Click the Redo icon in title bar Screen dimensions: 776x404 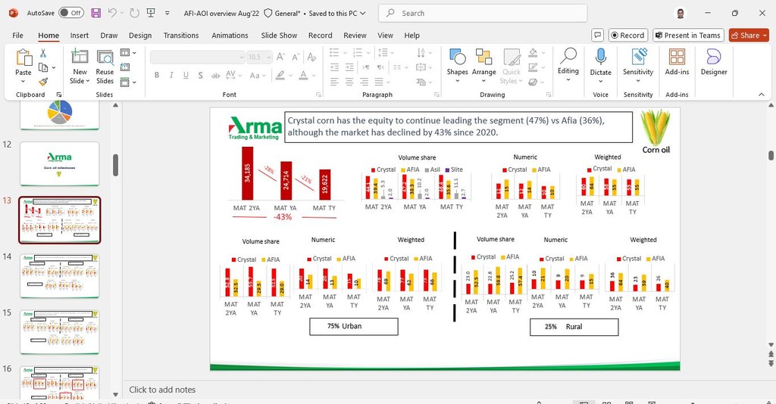coord(135,14)
